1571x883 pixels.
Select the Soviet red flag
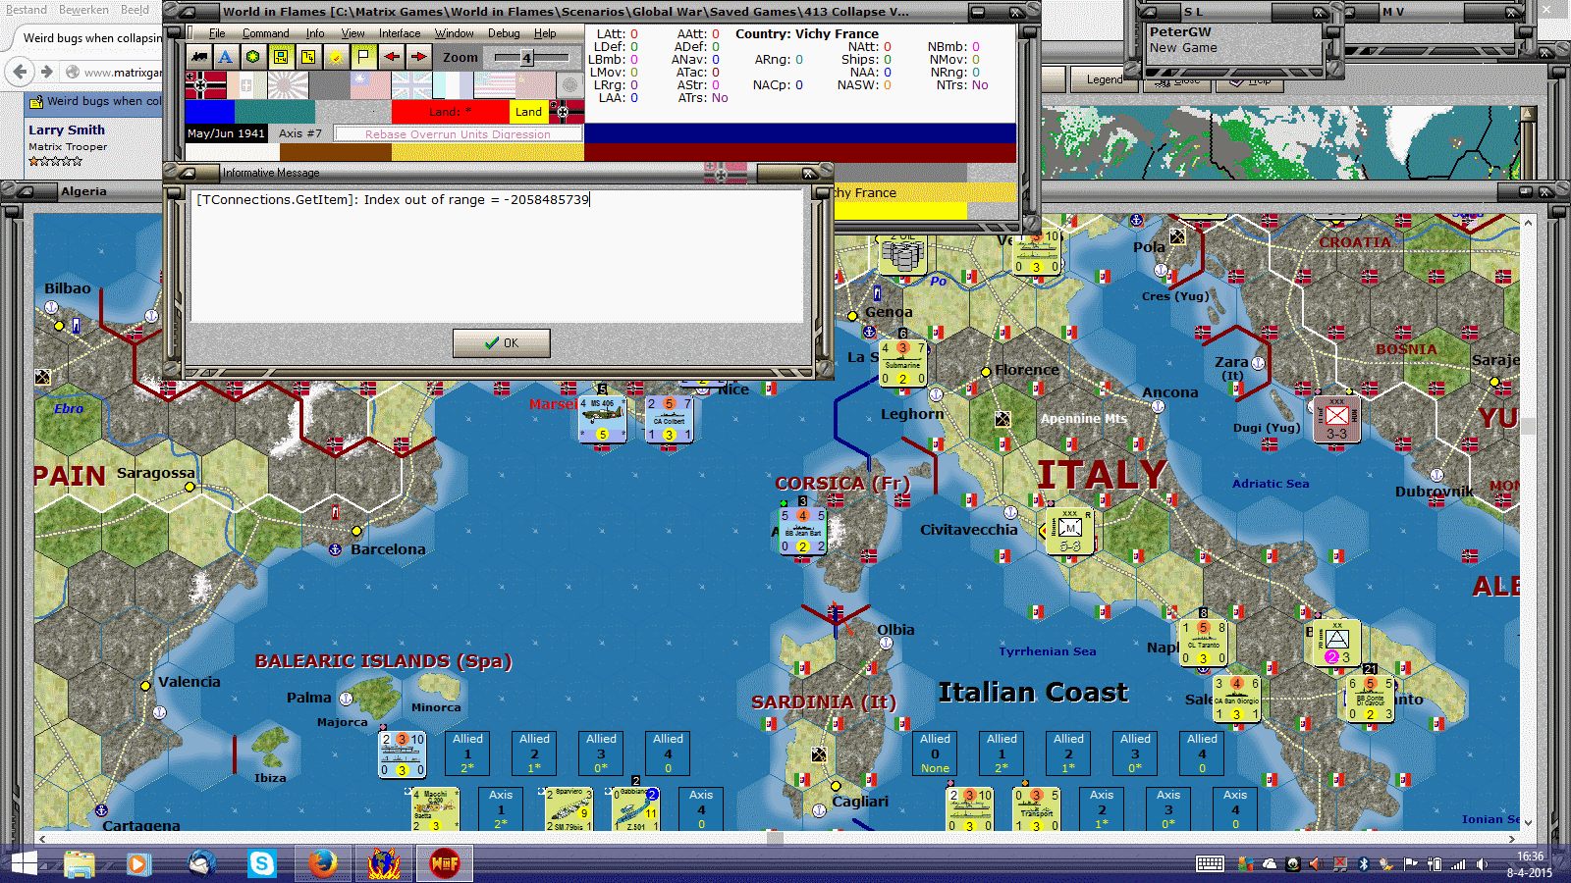[535, 85]
